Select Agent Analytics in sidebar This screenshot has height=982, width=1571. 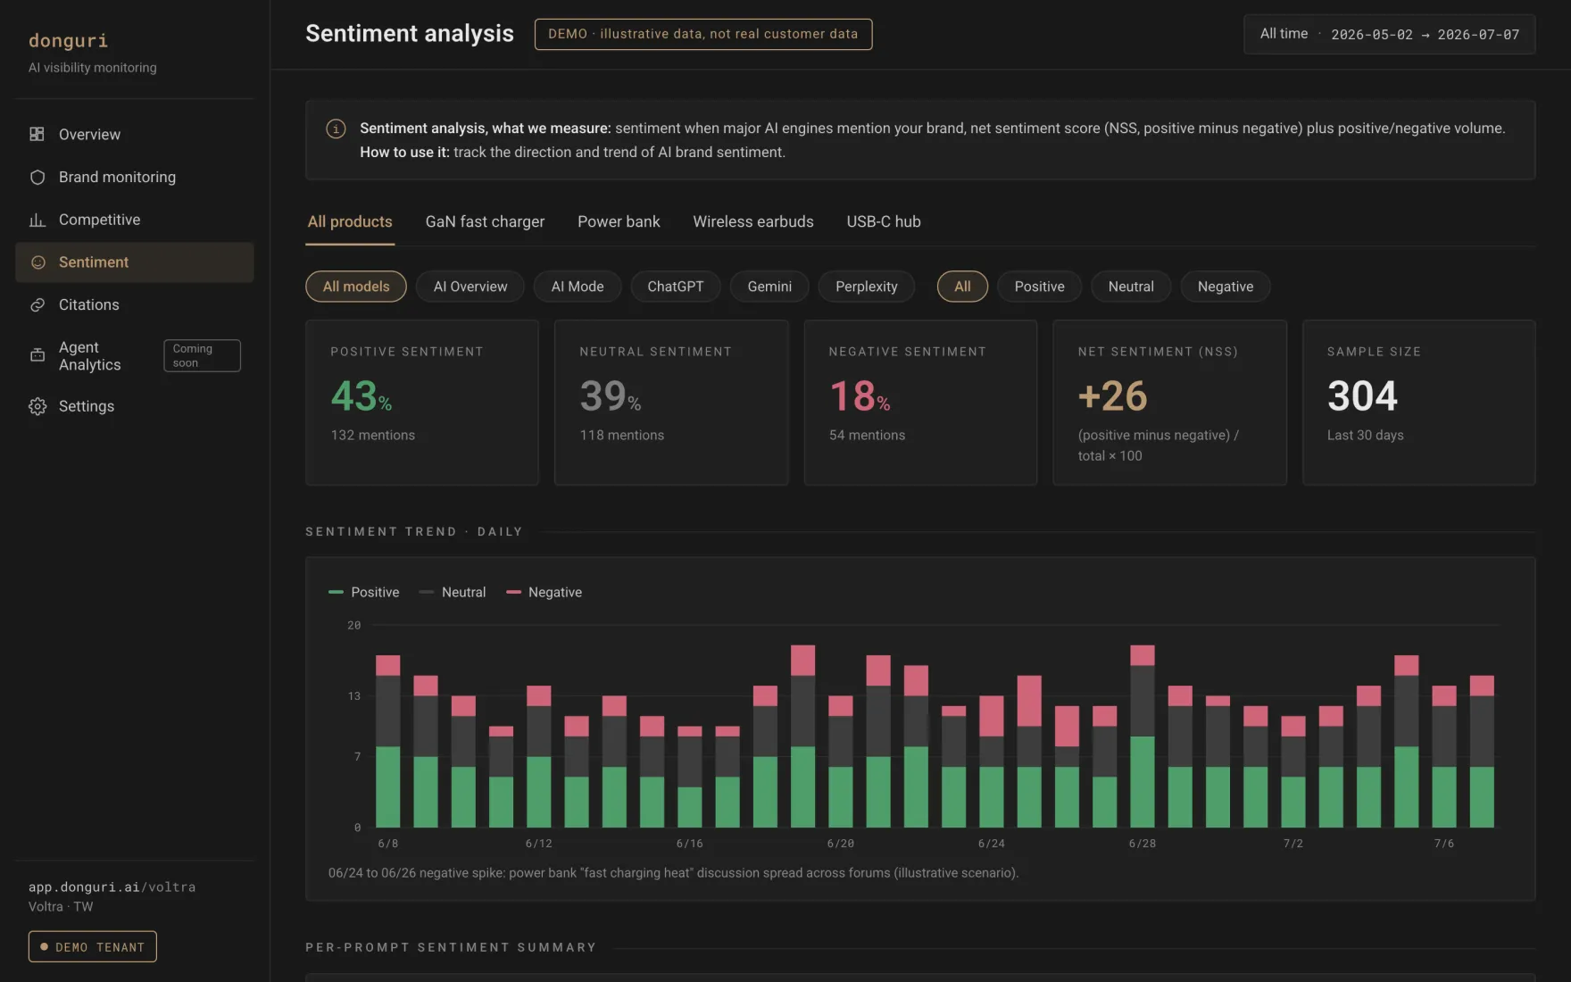pyautogui.click(x=135, y=355)
